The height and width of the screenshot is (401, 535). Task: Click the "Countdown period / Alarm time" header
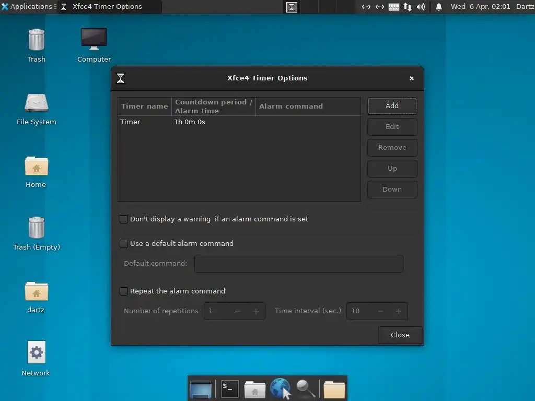click(214, 106)
